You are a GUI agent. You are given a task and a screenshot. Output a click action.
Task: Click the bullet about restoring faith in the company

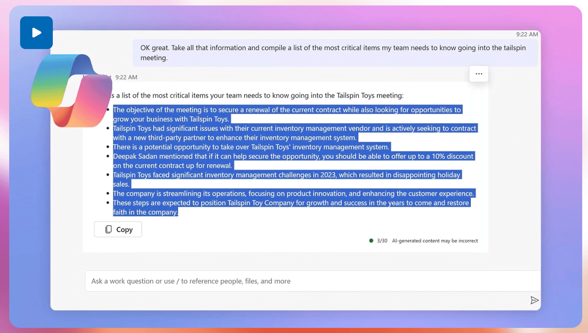click(292, 207)
